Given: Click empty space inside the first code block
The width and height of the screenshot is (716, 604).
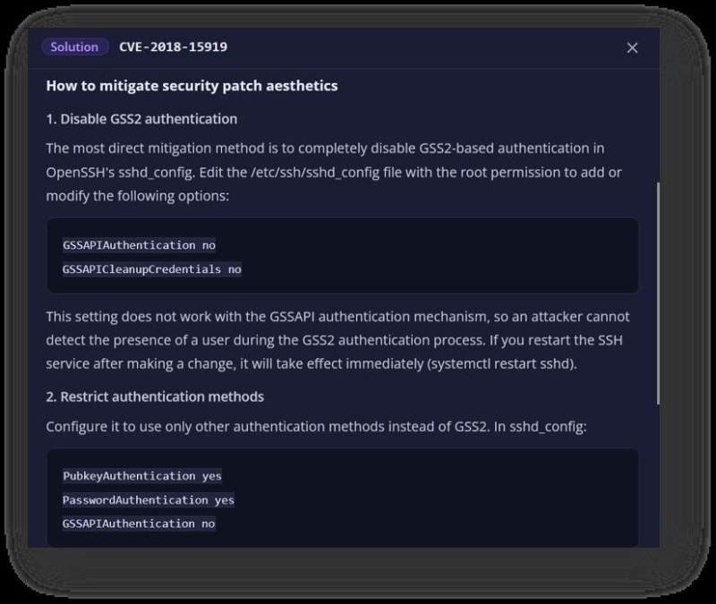Looking at the screenshot, I should [434, 256].
